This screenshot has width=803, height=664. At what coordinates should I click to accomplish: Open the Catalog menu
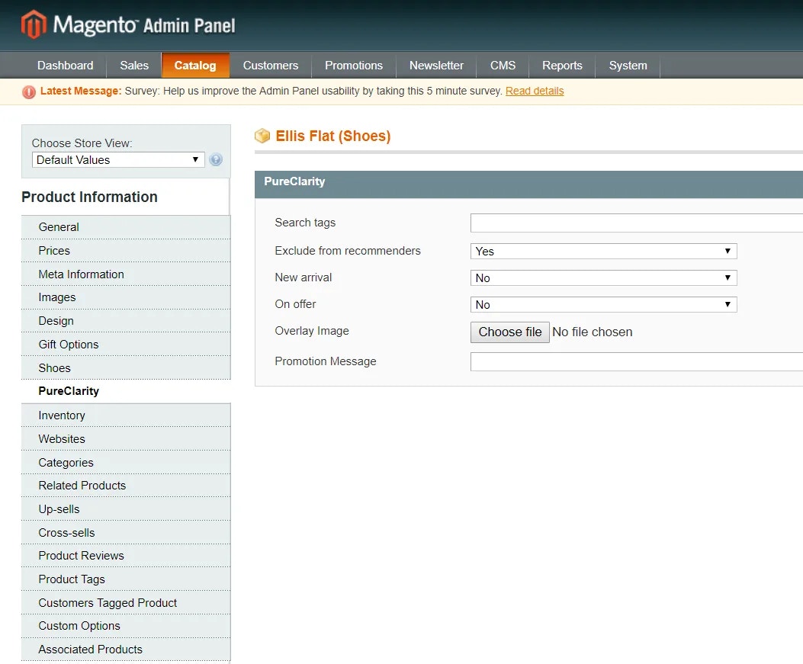[195, 66]
